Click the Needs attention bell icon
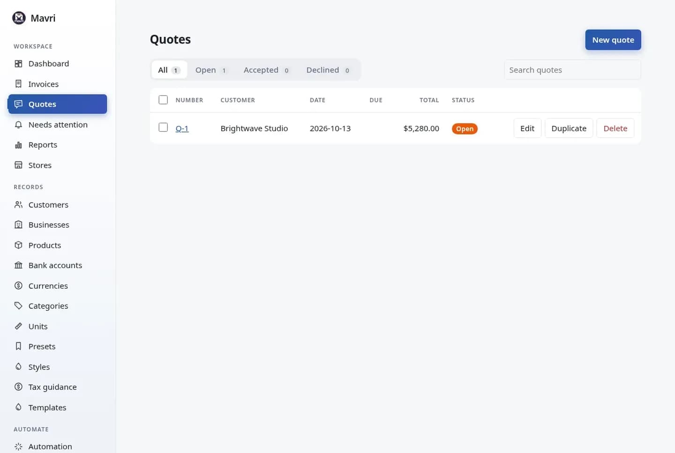 tap(18, 124)
